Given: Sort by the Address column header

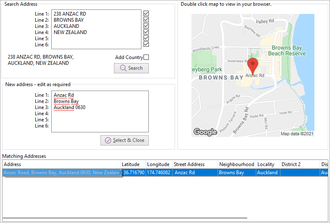Looking at the screenshot, I should tap(61, 164).
